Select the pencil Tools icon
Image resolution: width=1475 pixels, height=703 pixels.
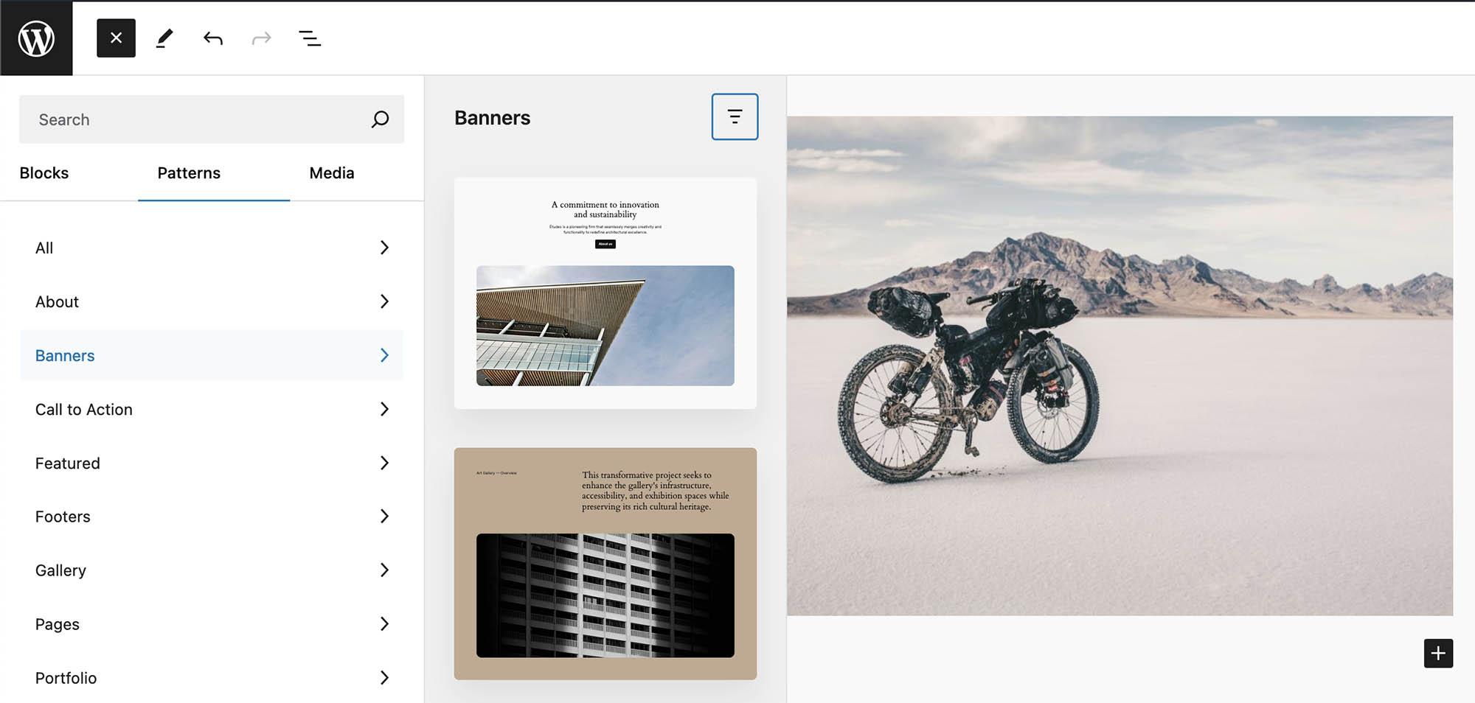(164, 38)
